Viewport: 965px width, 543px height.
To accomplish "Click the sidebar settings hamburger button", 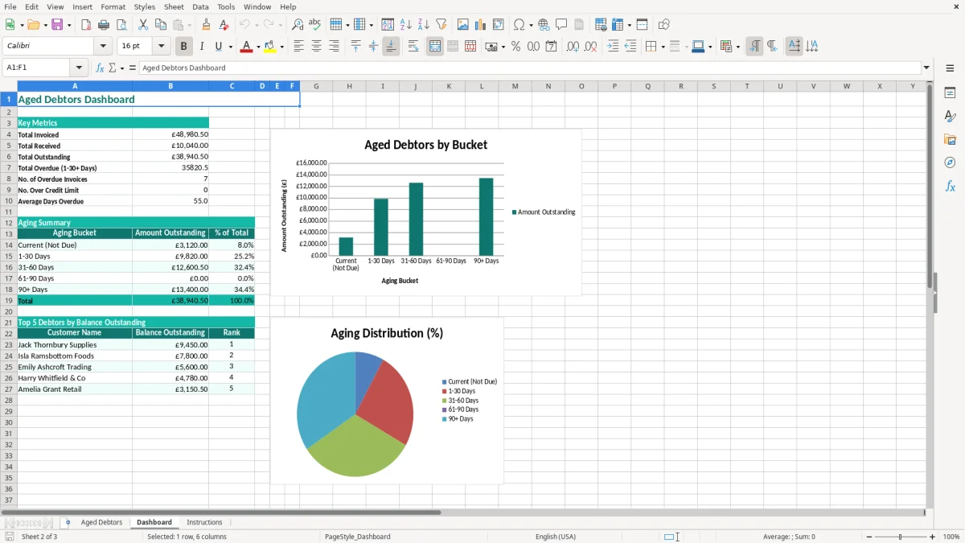I will click(950, 68).
